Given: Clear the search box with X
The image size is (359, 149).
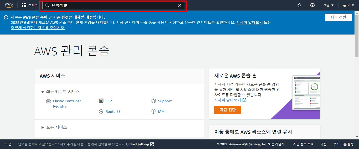Looking at the screenshot, I should tap(180, 5).
